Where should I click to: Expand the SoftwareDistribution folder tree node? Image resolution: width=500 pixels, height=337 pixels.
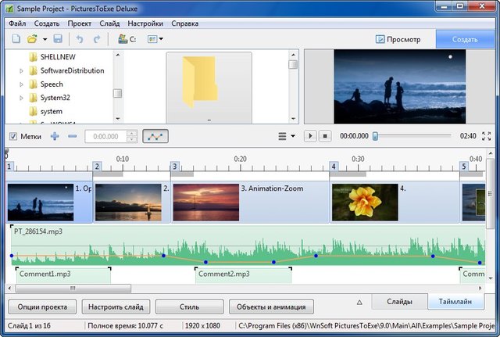tap(22, 70)
